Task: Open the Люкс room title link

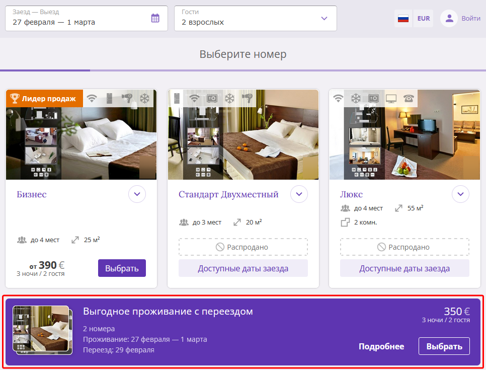Action: pos(351,194)
